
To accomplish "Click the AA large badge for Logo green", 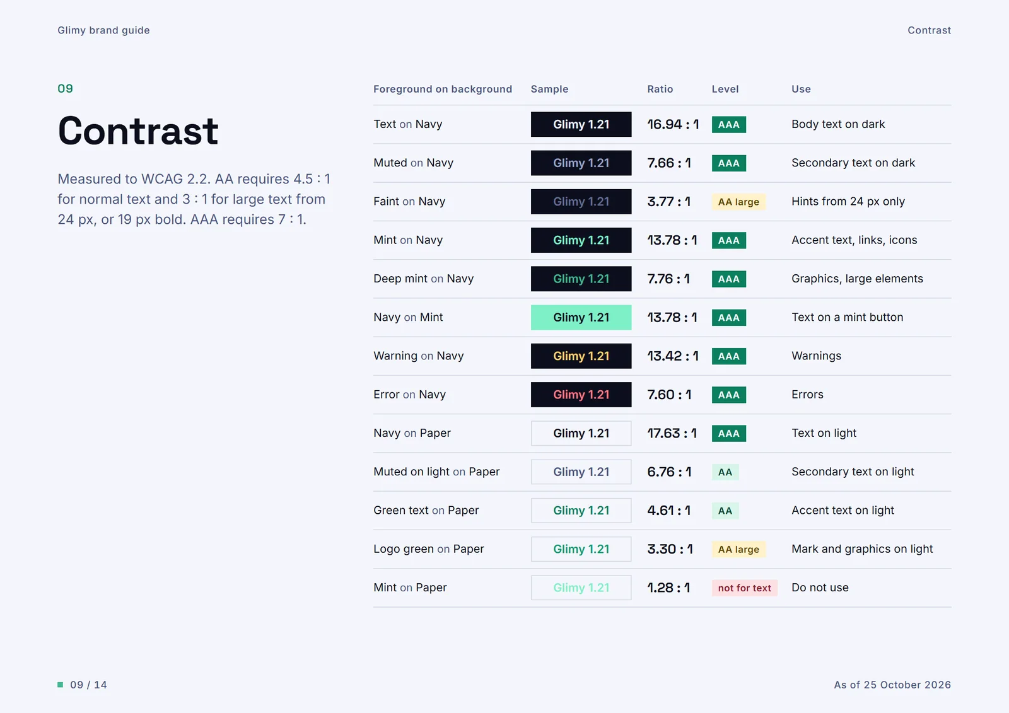I will [738, 549].
